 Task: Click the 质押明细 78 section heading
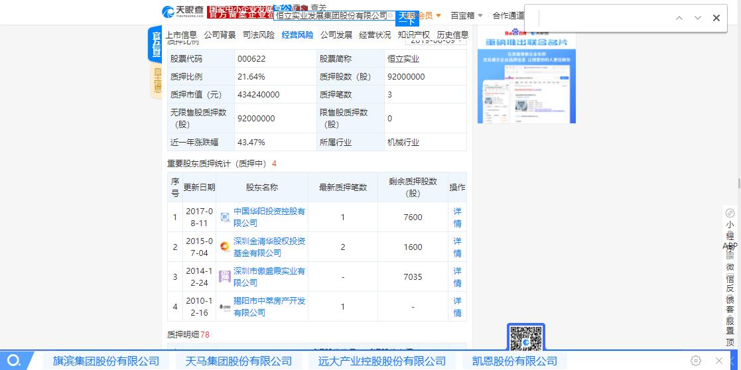pyautogui.click(x=188, y=335)
